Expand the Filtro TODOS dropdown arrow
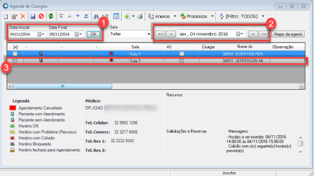This screenshot has width=314, height=176. point(263,16)
